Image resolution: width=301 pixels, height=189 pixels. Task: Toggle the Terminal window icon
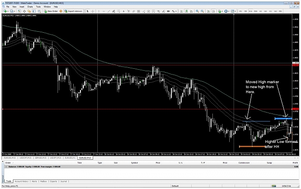pos(34,12)
